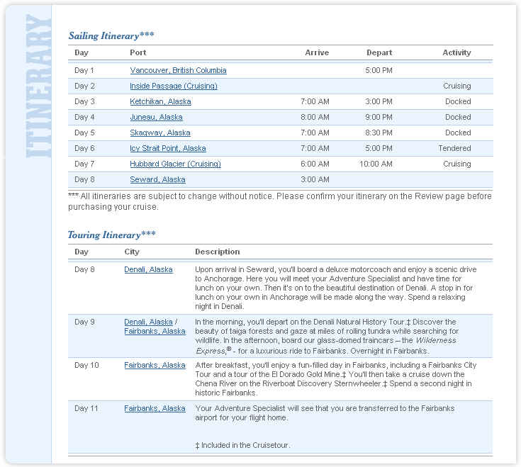Open the Ketchikan, Alaska port link

coord(160,101)
